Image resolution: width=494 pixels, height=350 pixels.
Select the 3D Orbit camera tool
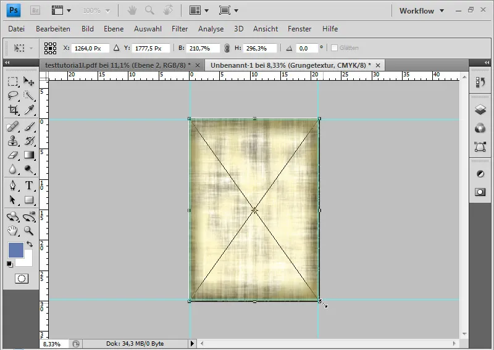29,217
